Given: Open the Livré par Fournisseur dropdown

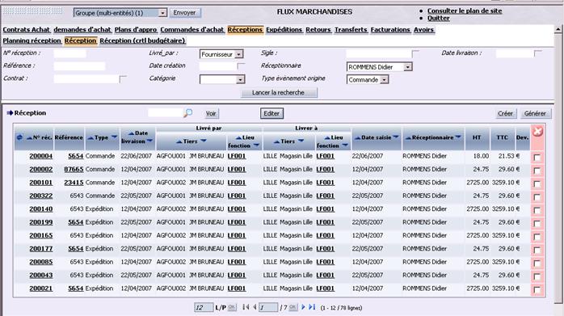Looking at the screenshot, I should tap(239, 54).
